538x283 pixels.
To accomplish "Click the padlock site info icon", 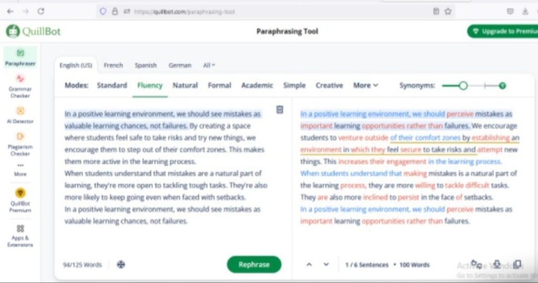I will [x=115, y=12].
